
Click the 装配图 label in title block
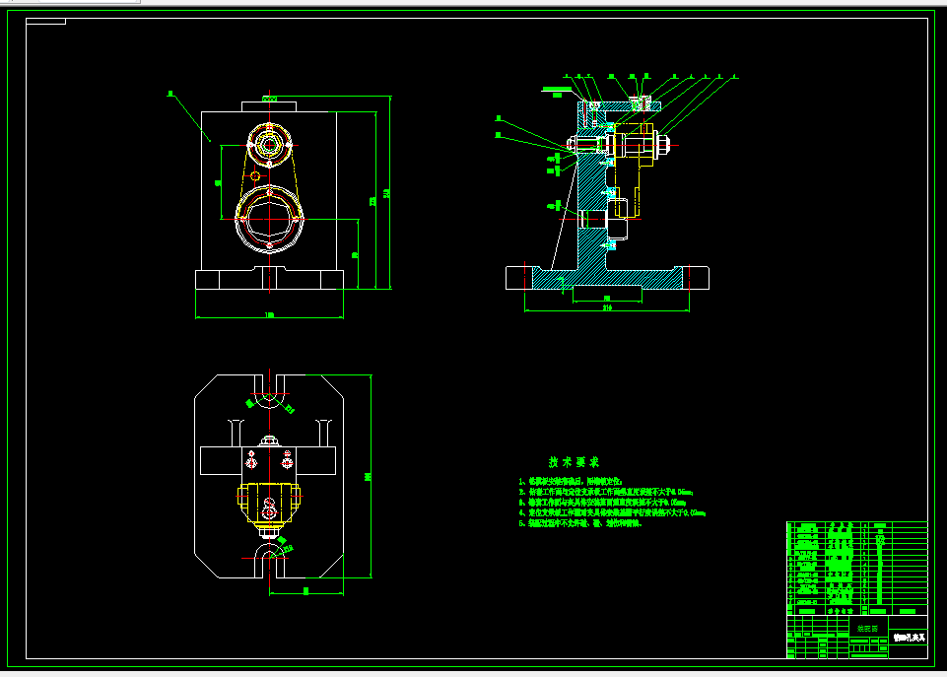868,629
